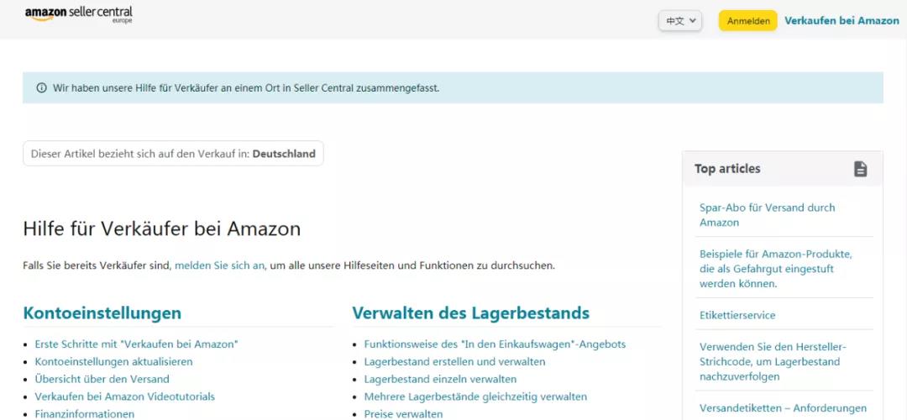Open Verwenden Sie den Hersteller-Strichcode article
The height and width of the screenshot is (420, 907).
(x=773, y=361)
